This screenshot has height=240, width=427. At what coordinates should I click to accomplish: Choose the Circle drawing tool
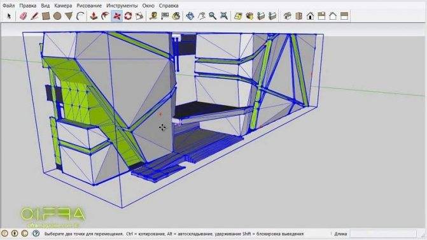57,16
